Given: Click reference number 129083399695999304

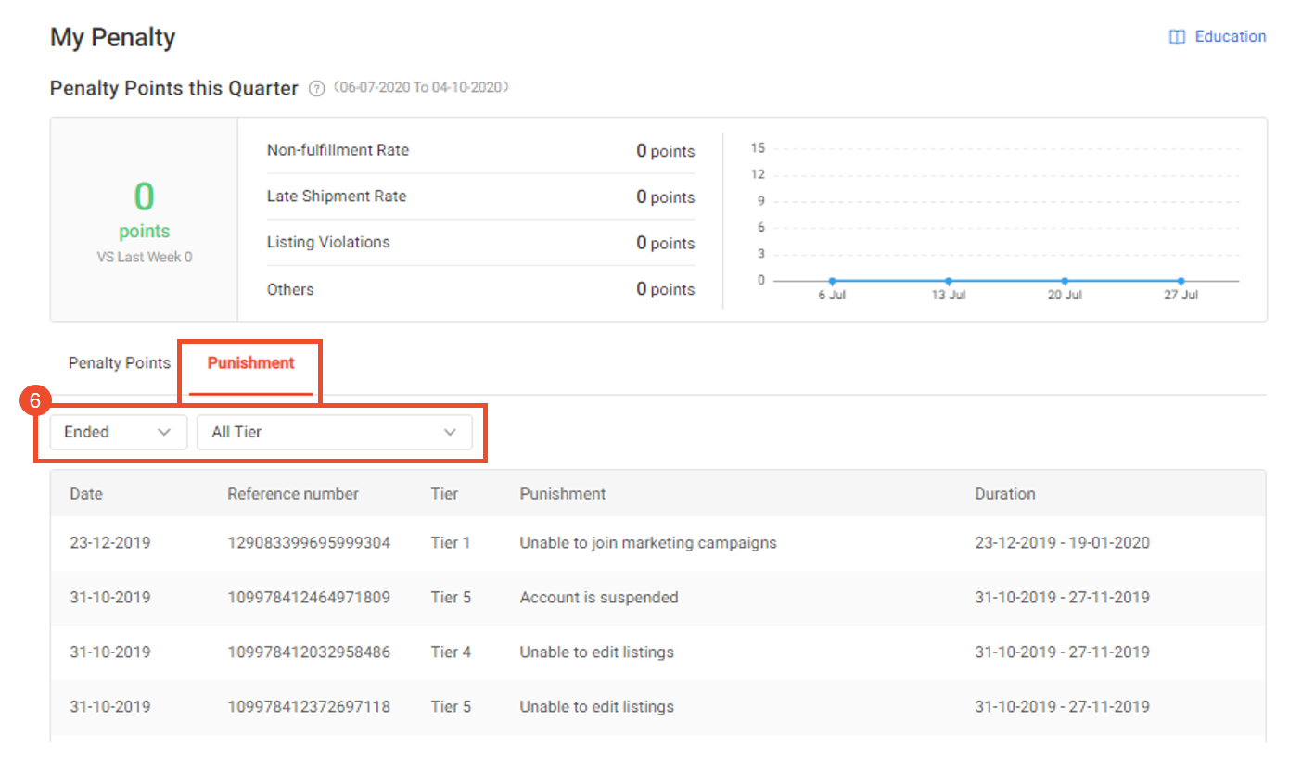Looking at the screenshot, I should [309, 543].
